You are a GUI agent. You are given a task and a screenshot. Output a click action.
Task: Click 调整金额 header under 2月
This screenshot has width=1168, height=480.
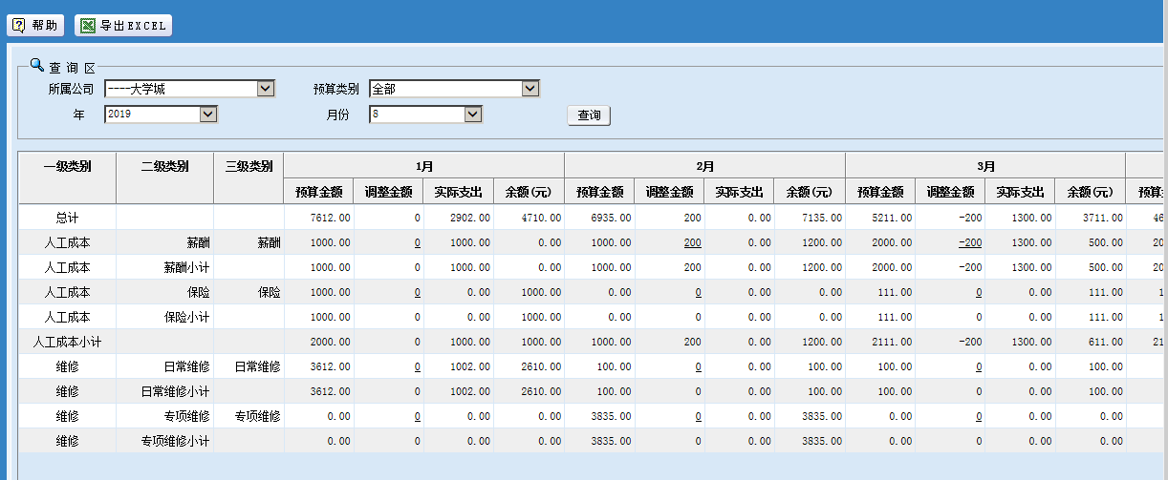tap(670, 191)
